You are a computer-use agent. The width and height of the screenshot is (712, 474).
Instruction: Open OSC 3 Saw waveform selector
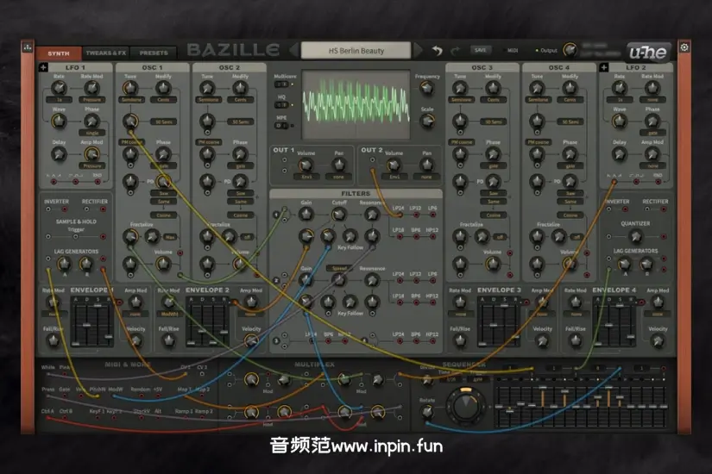coord(493,193)
